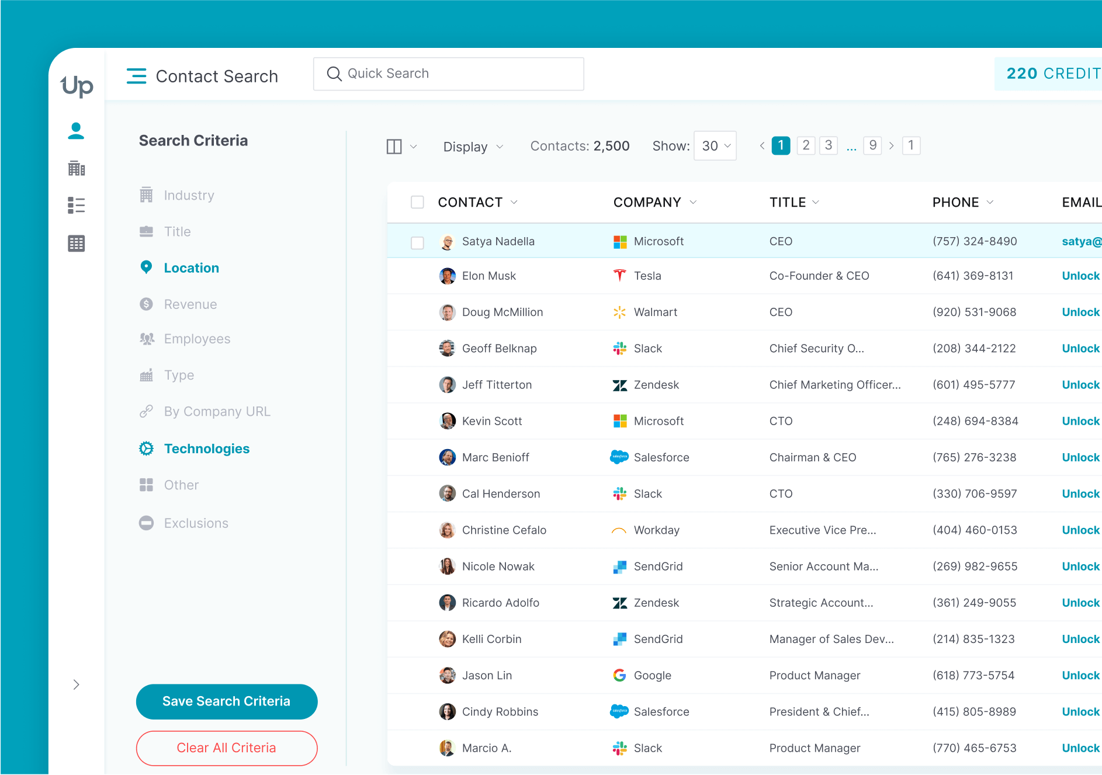Expand the sidebar with the arrow

coord(76,684)
